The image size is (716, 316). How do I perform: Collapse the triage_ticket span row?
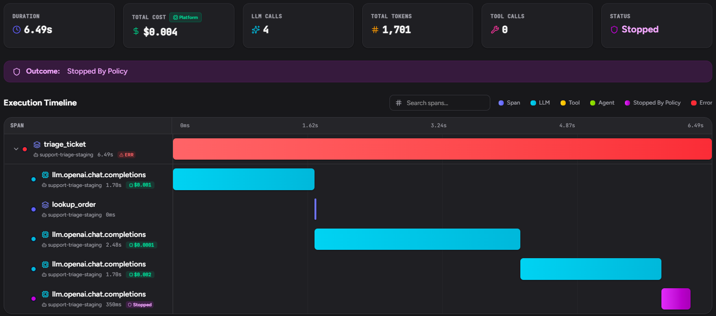pos(16,149)
